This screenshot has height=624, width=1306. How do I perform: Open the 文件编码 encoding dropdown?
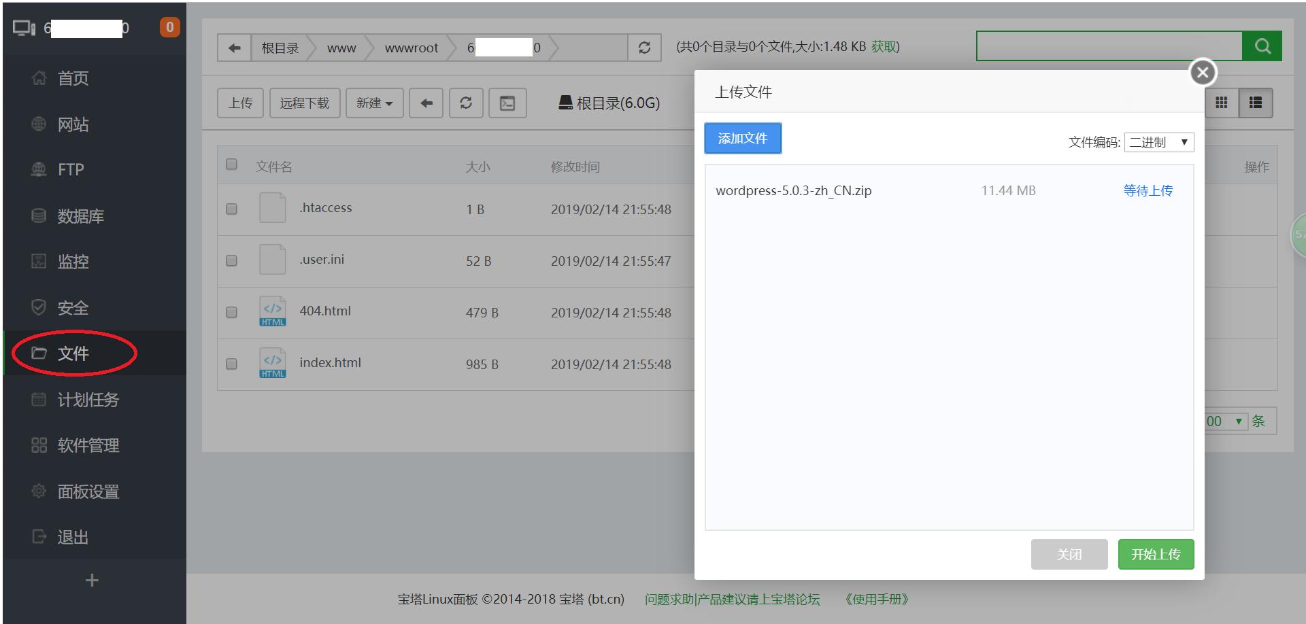(1158, 142)
